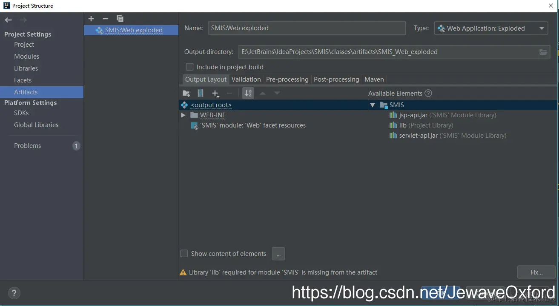Image resolution: width=559 pixels, height=306 pixels.
Task: Select the output root node
Action: point(273,105)
